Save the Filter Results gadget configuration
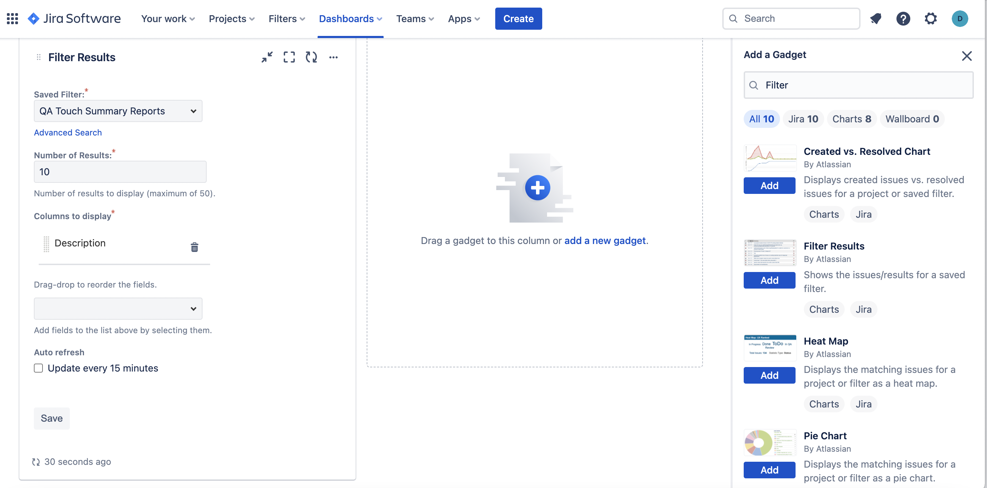 52,418
